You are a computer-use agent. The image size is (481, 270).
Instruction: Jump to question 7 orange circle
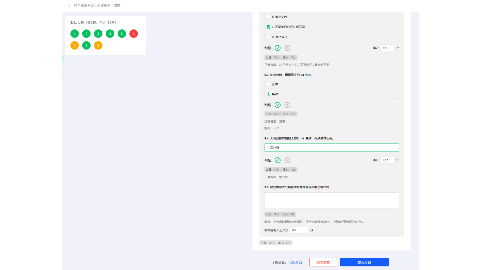pos(75,46)
